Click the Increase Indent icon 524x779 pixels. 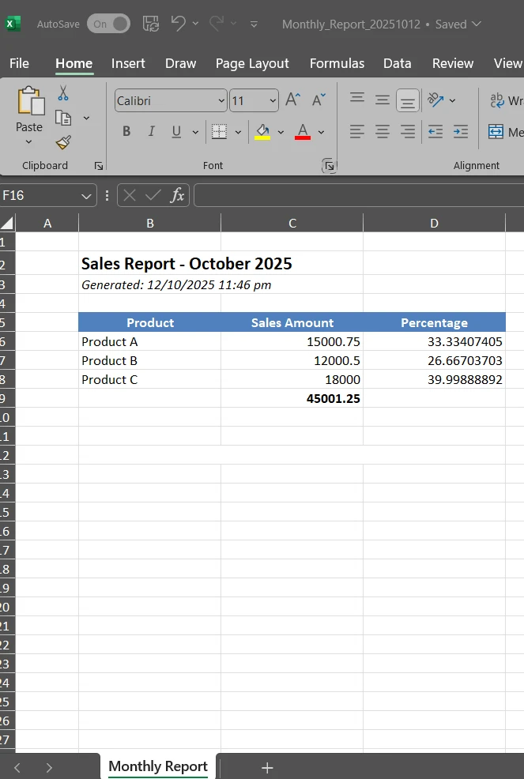(461, 132)
